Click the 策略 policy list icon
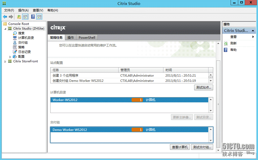258x160 pixels. (15, 47)
